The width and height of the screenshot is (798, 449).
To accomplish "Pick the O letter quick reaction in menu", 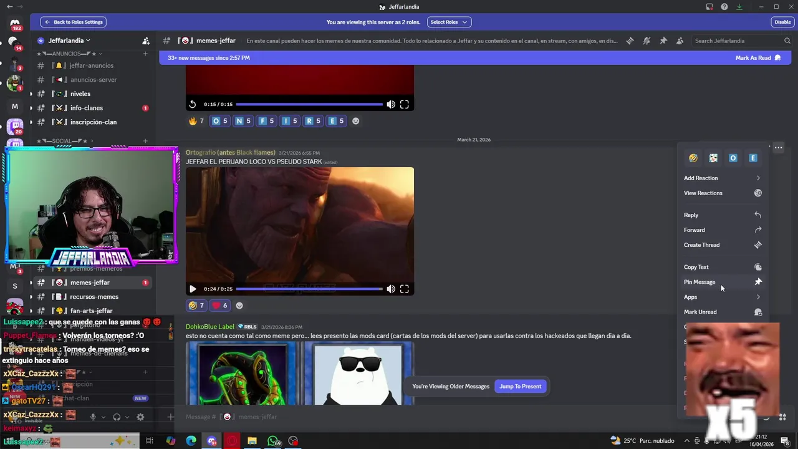I will coord(733,158).
